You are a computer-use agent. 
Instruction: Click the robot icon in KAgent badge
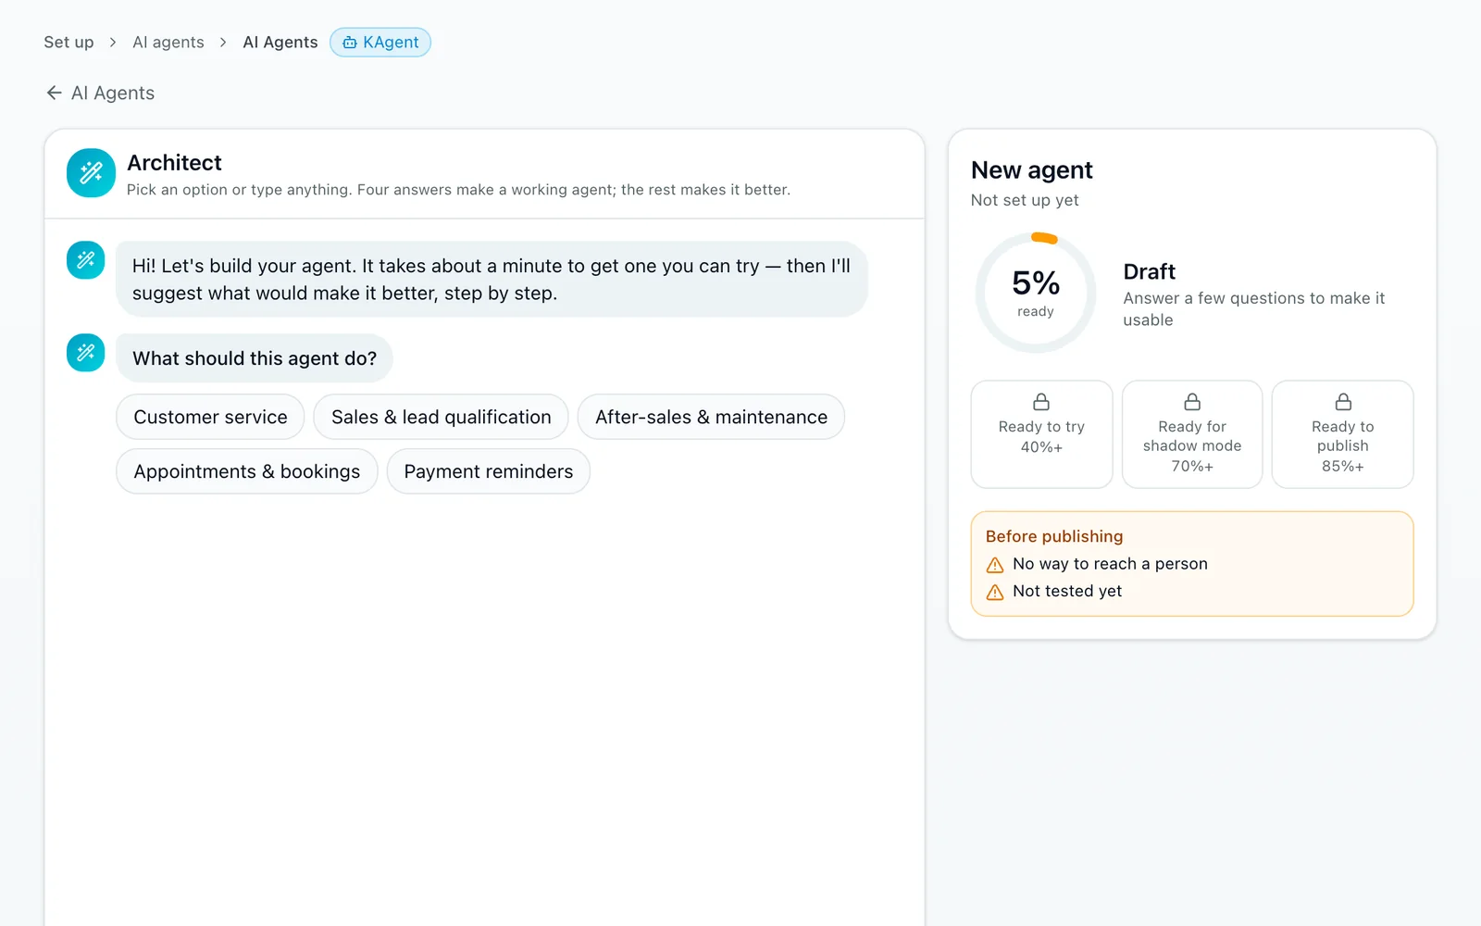coord(349,43)
